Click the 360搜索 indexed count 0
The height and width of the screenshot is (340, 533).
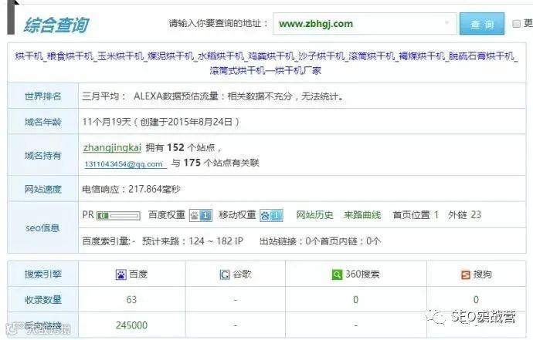pyautogui.click(x=355, y=300)
